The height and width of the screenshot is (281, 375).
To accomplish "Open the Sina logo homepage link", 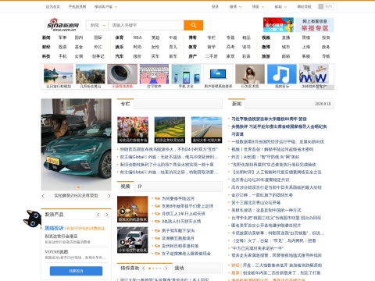I will 62,25.
